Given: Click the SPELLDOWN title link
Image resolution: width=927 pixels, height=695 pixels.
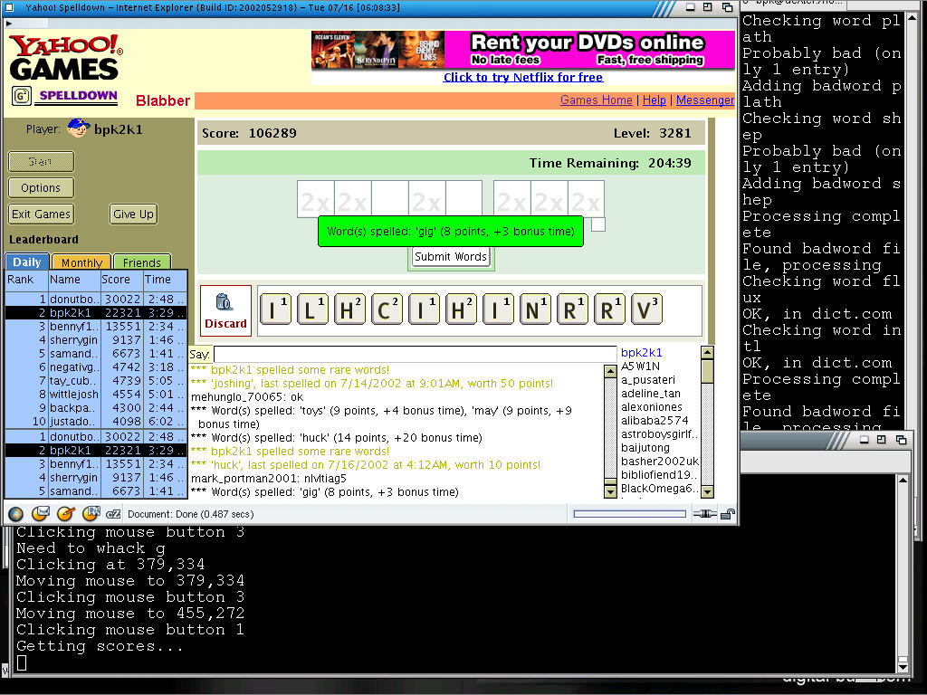Looking at the screenshot, I should pyautogui.click(x=78, y=96).
